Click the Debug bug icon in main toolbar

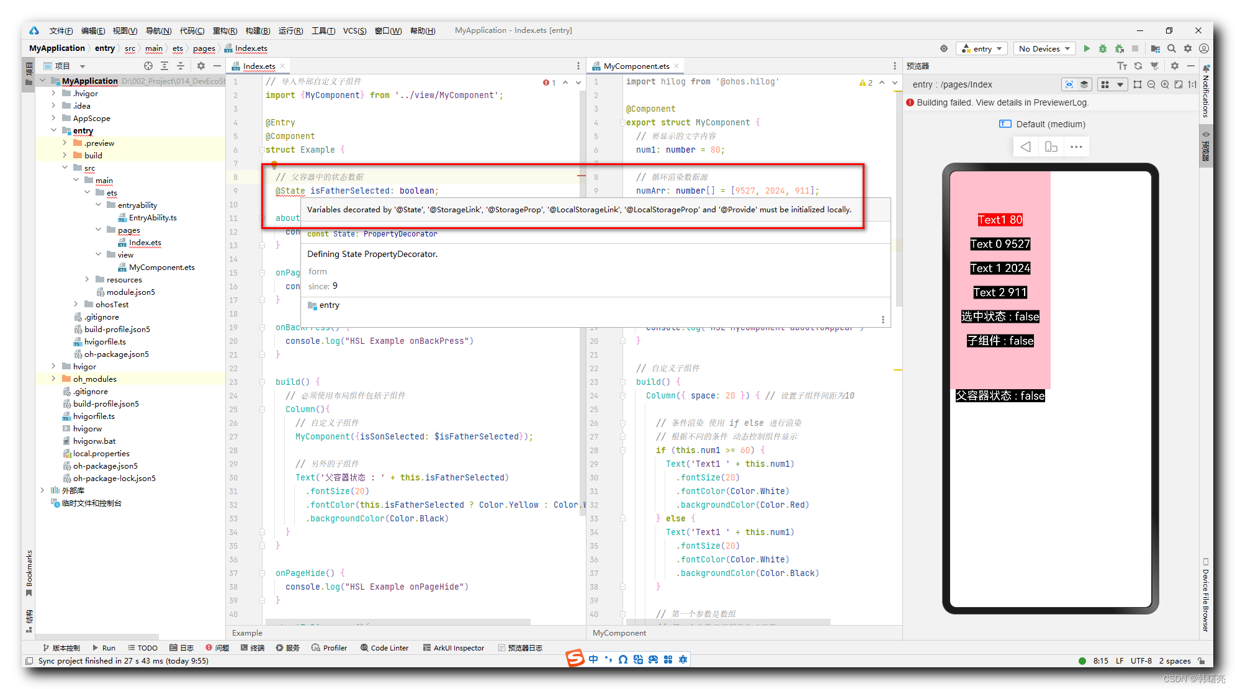[1103, 48]
